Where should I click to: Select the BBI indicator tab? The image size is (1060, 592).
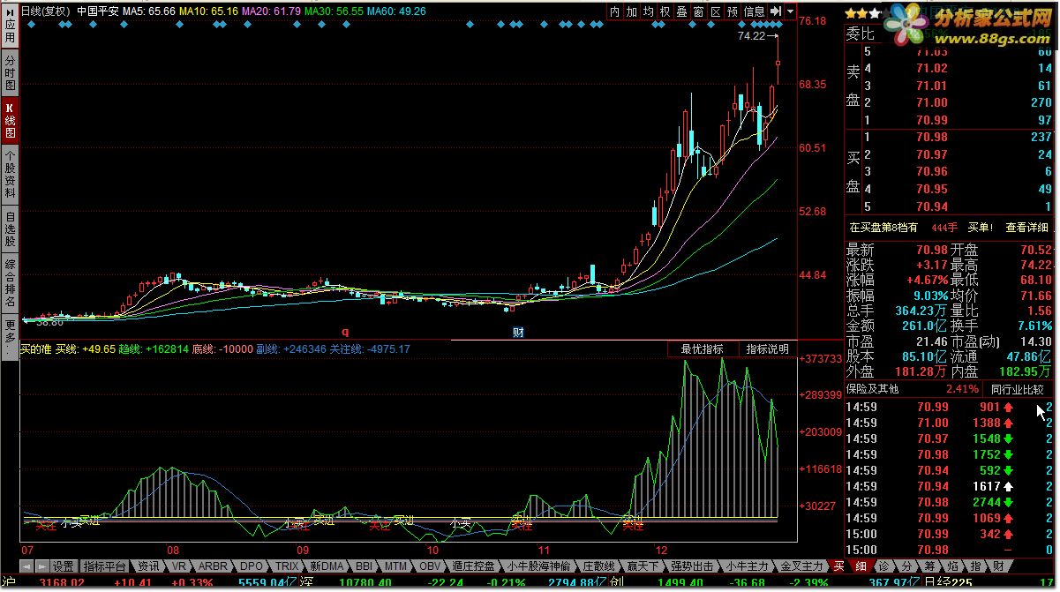pyautogui.click(x=365, y=566)
